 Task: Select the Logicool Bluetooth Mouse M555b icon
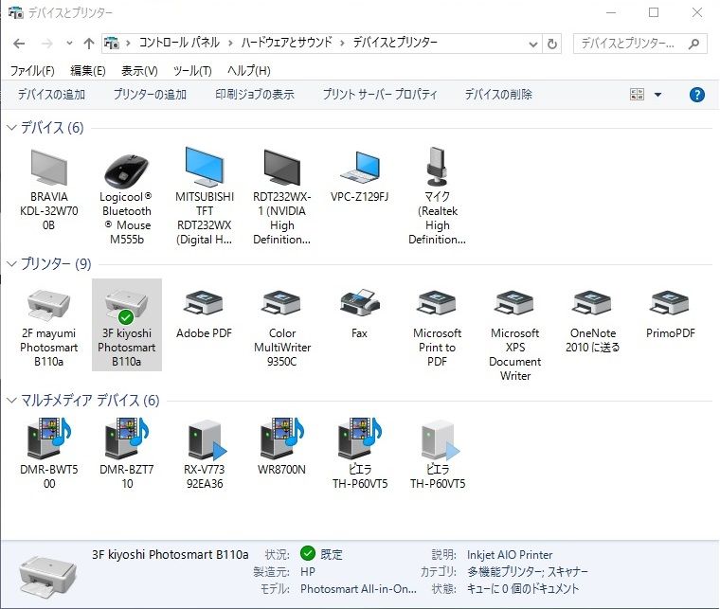pos(126,170)
